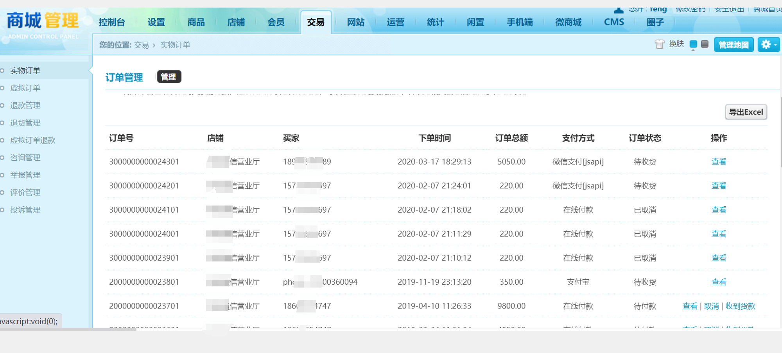Open 投诉管理 in the sidebar
Viewport: 782px width, 353px height.
[x=25, y=210]
